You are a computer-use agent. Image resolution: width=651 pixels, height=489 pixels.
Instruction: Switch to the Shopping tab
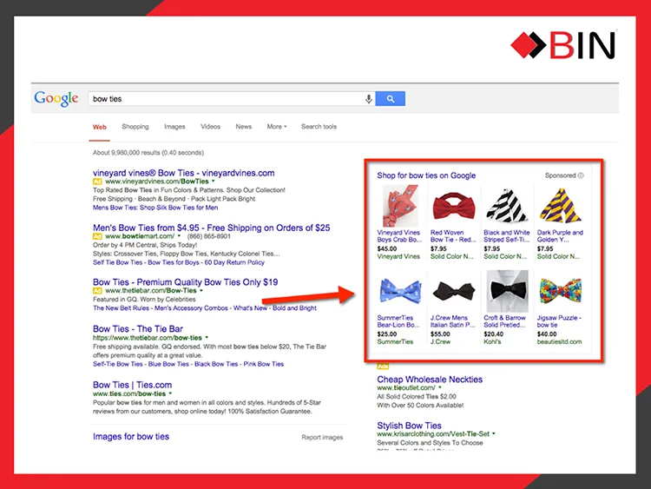pos(135,127)
